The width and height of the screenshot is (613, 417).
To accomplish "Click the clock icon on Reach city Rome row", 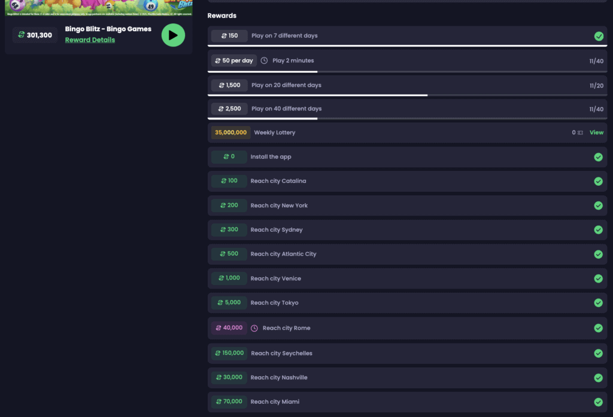I will tap(254, 327).
